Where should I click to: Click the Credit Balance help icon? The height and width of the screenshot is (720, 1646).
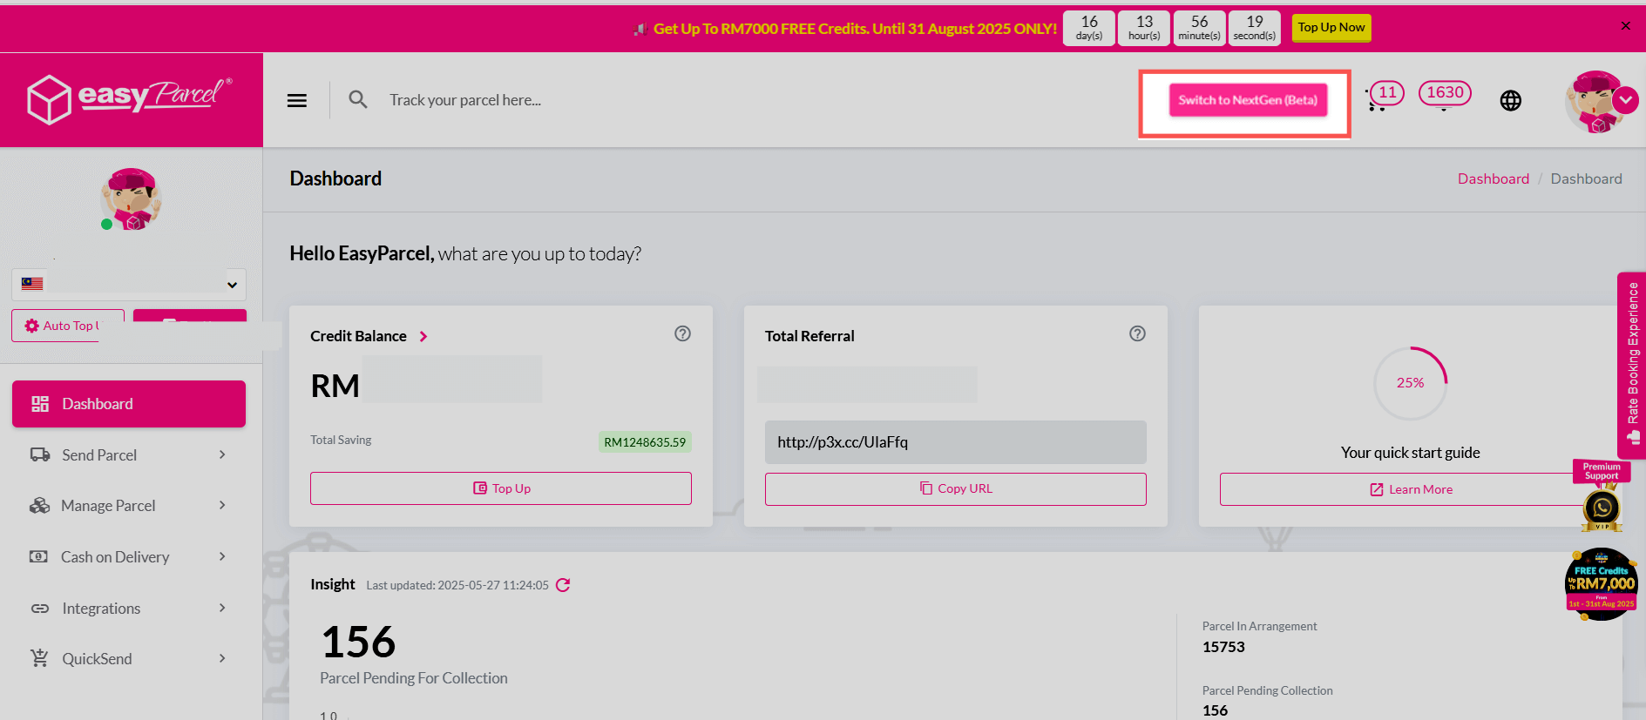coord(682,333)
